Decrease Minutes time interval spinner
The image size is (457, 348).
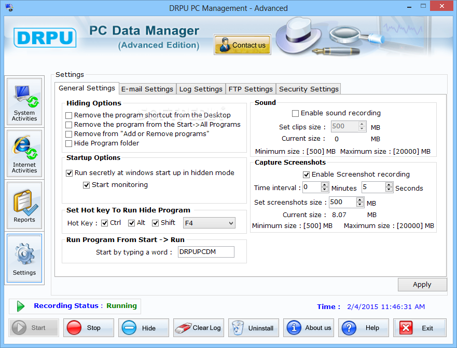tap(325, 189)
